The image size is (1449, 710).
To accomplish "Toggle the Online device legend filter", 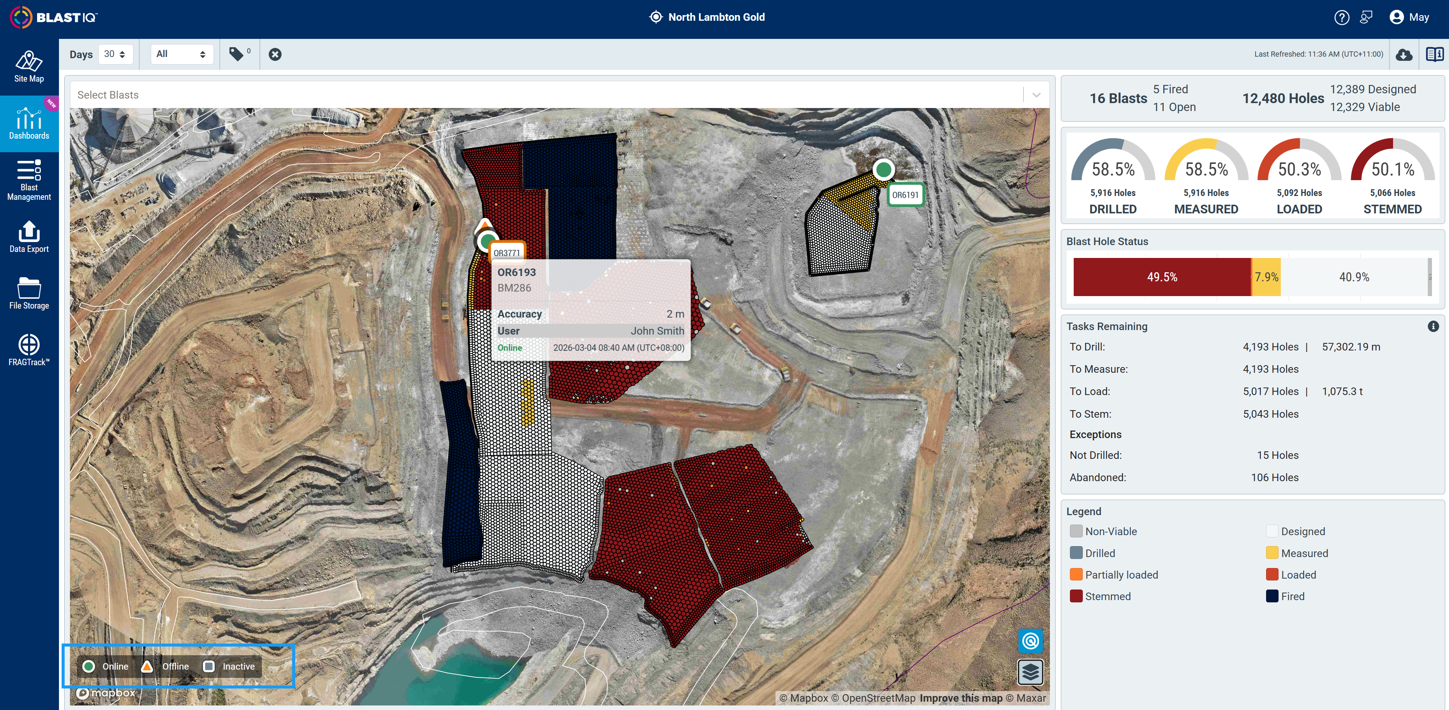I will 106,666.
